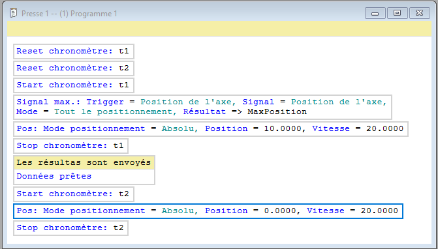Select the 'Start chronomètre: t2' step
This screenshot has width=438, height=249.
pos(74,194)
